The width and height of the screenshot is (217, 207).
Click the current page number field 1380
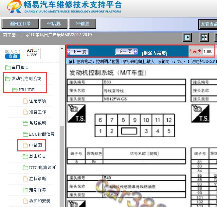[208, 51]
